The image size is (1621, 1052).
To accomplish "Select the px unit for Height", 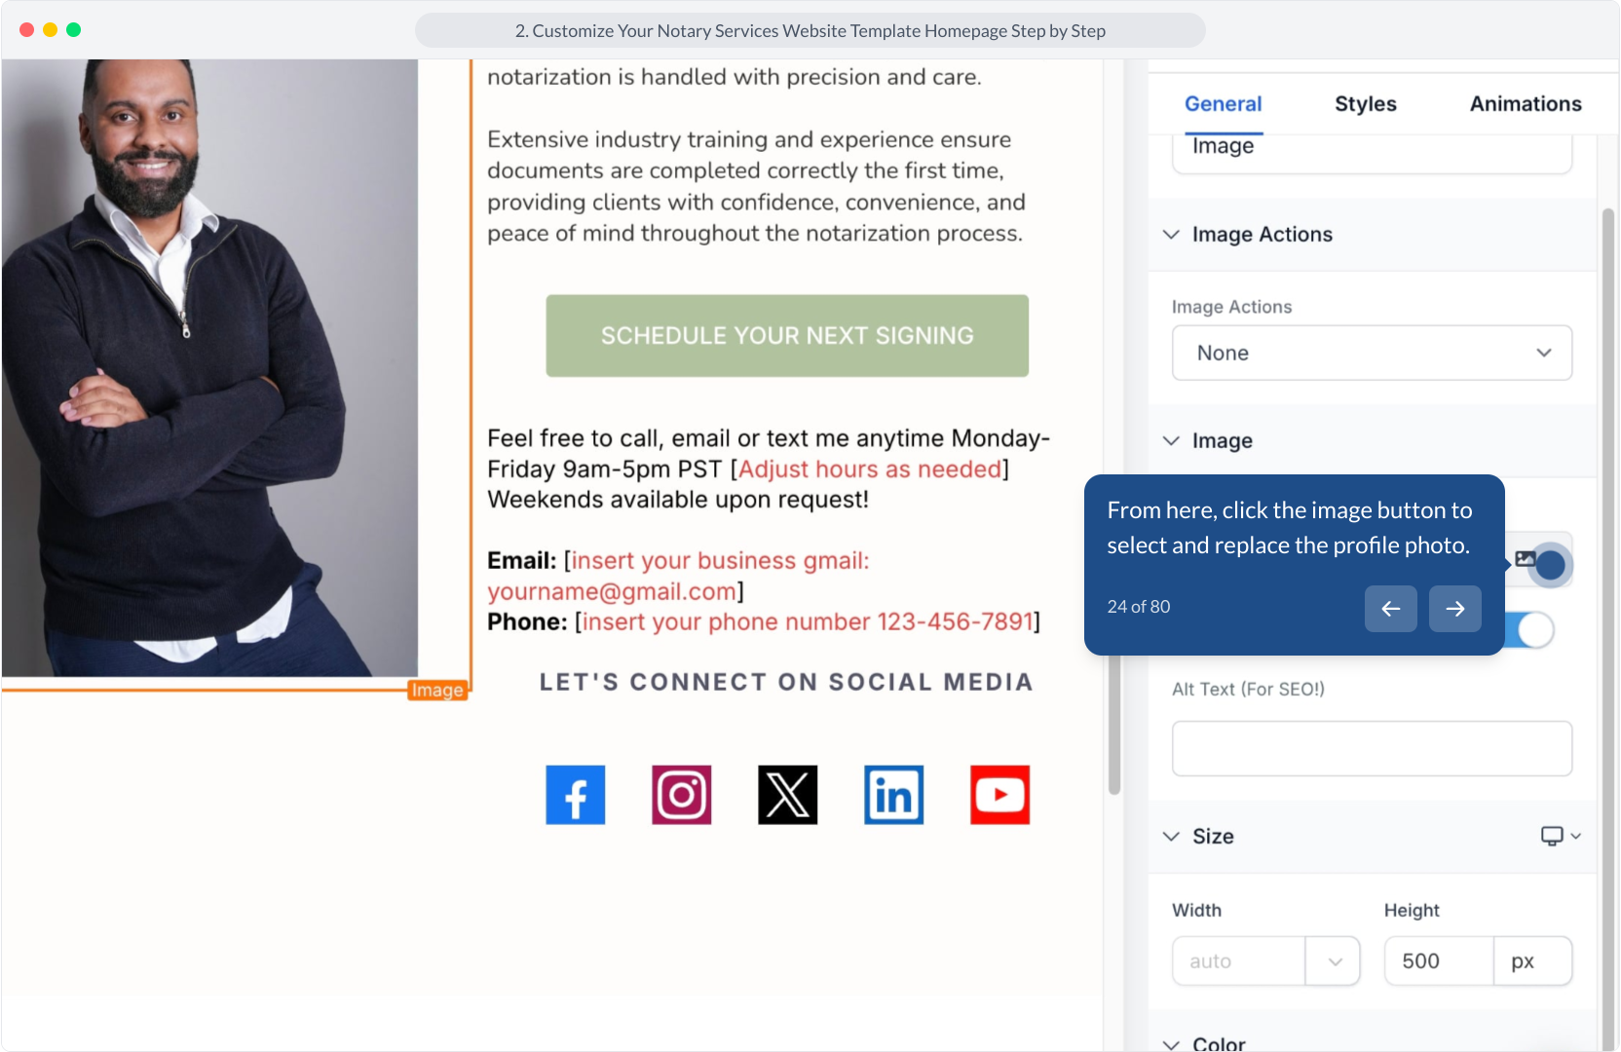I will coord(1532,961).
